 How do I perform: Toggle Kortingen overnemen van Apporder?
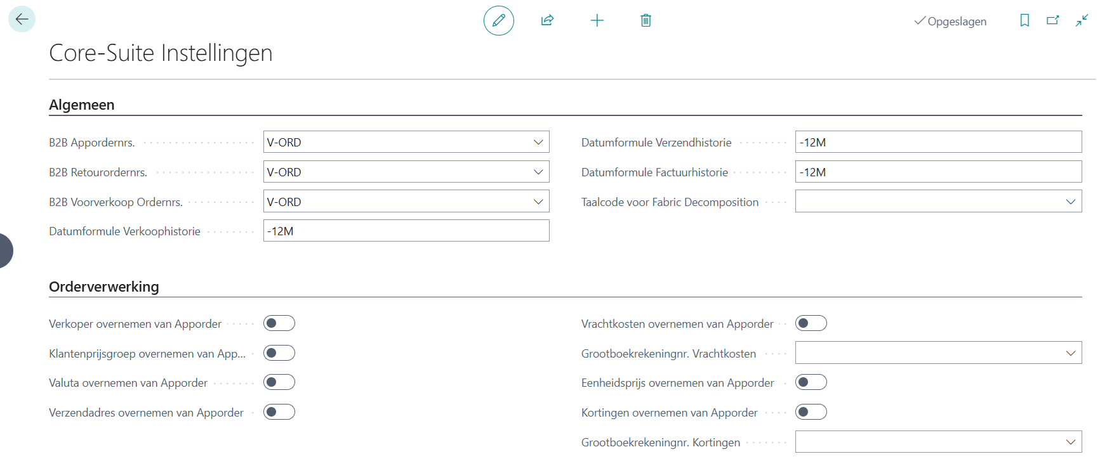[x=811, y=412]
